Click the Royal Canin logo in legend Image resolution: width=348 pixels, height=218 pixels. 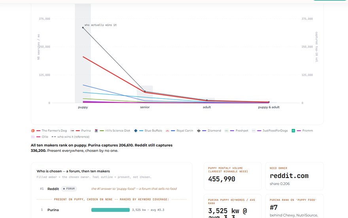167,130
